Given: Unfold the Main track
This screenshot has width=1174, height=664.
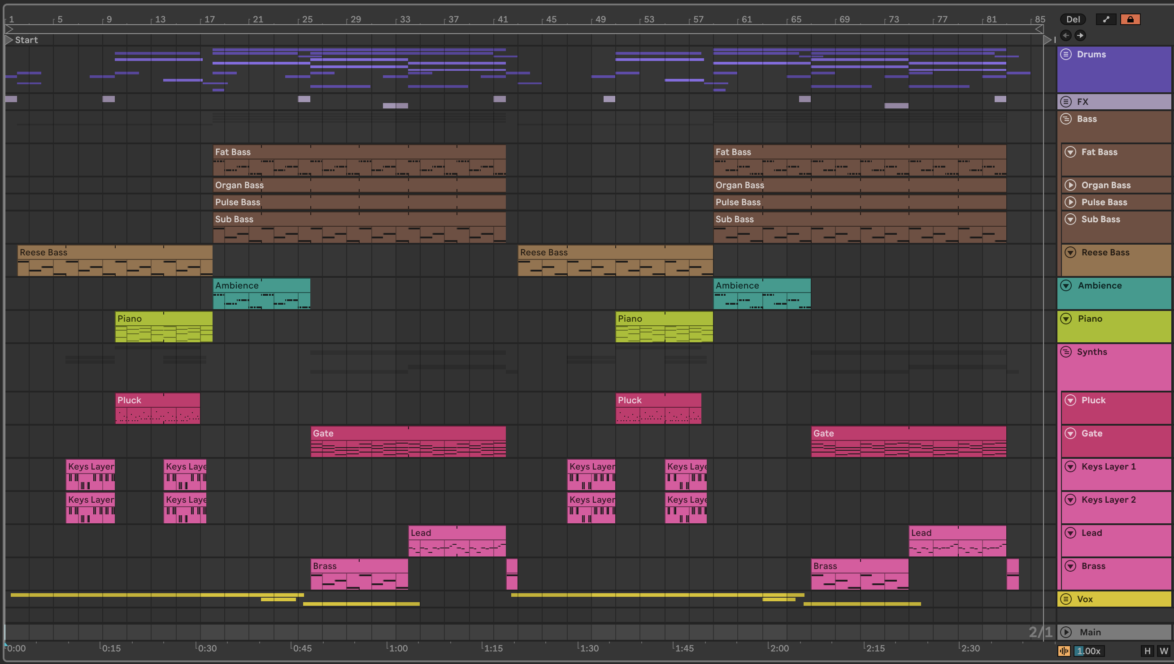Looking at the screenshot, I should click(x=1066, y=632).
